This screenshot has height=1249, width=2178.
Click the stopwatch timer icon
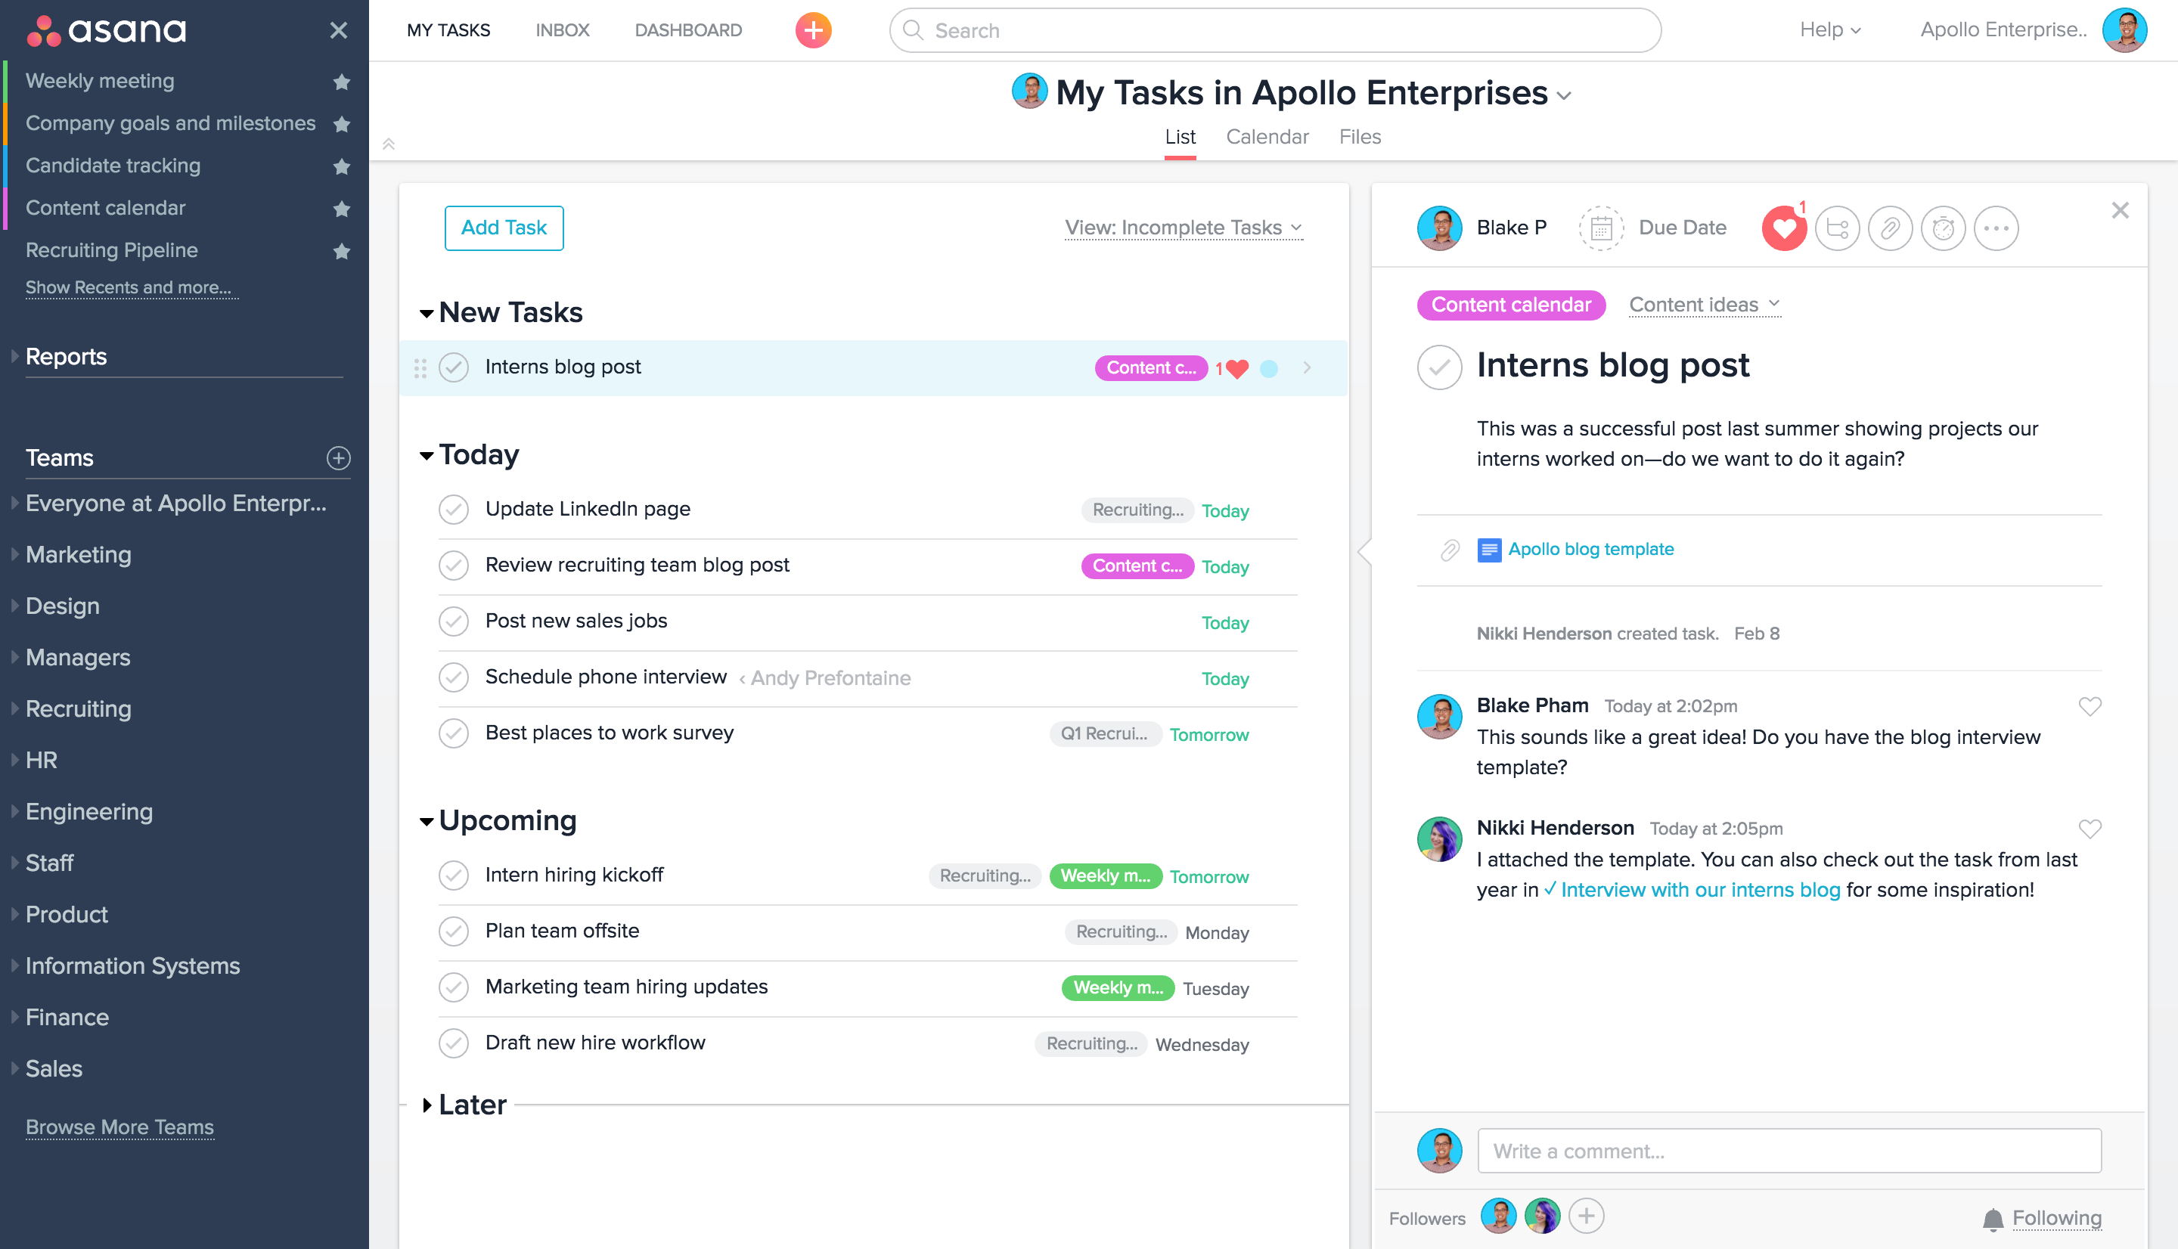[1943, 228]
